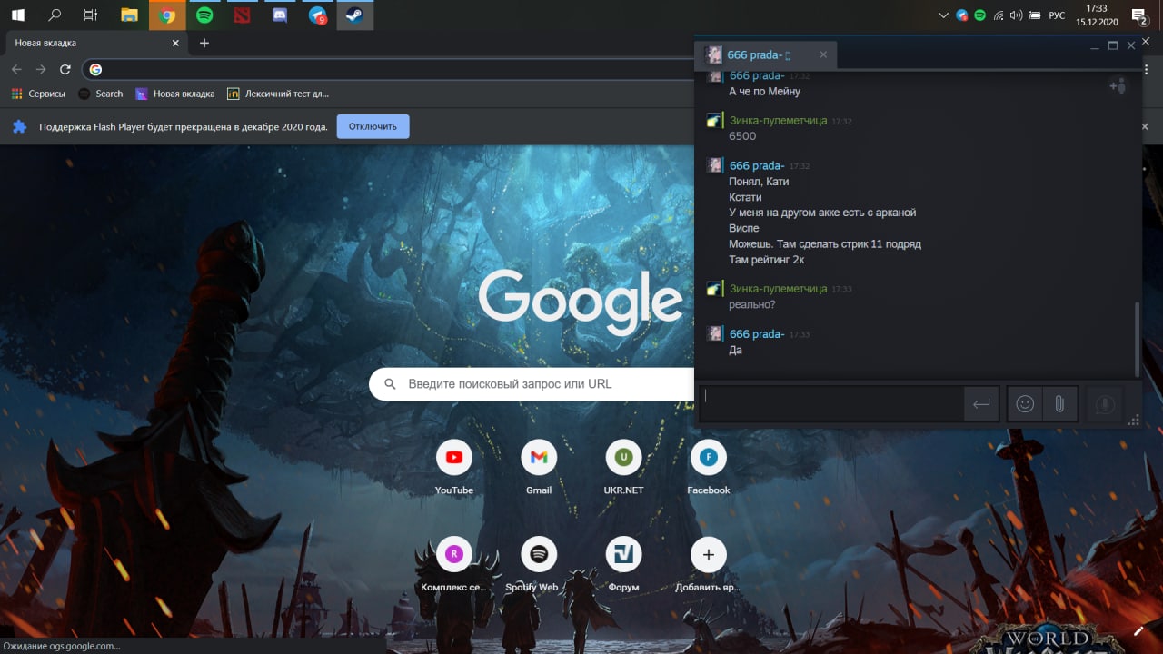Click the 666 prada- name above 'Да'
The width and height of the screenshot is (1163, 654).
(x=756, y=333)
